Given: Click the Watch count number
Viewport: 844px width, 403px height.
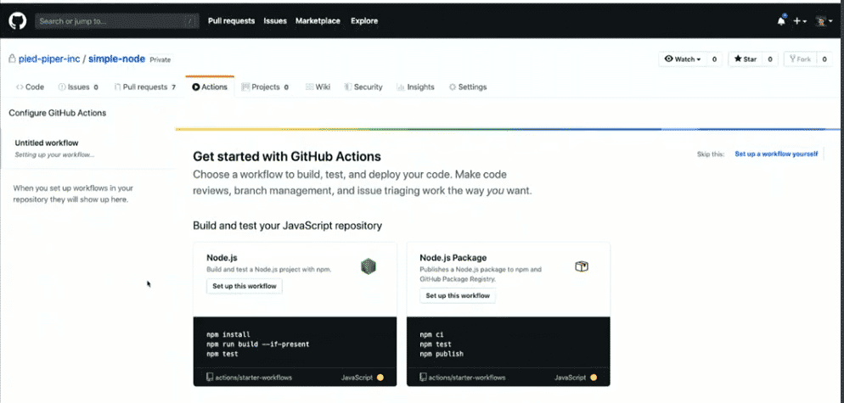Looking at the screenshot, I should 714,59.
